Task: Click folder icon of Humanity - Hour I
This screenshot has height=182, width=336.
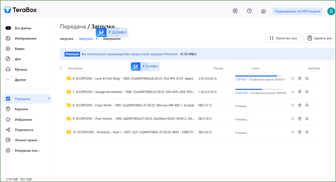Action: pyautogui.click(x=69, y=132)
